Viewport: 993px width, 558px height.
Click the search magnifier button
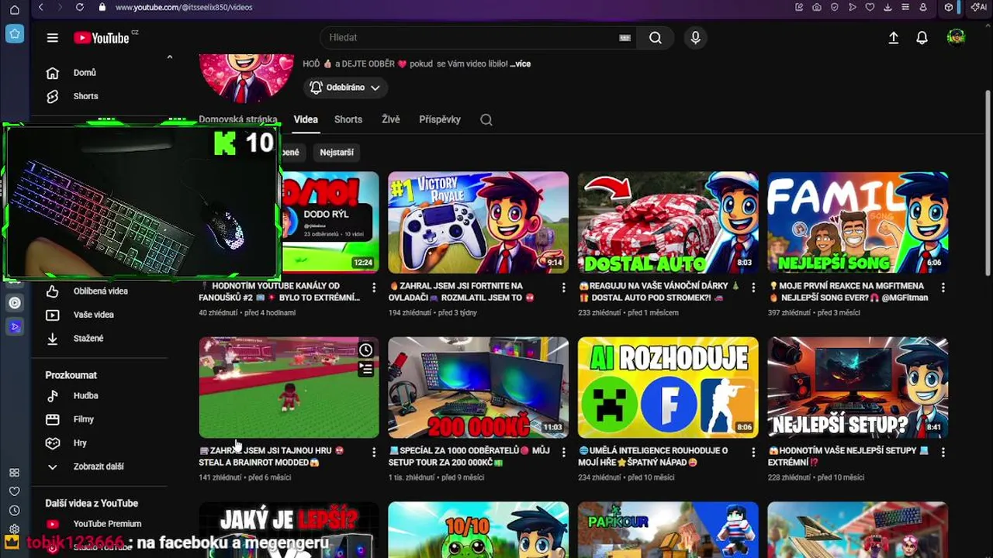[x=656, y=37]
